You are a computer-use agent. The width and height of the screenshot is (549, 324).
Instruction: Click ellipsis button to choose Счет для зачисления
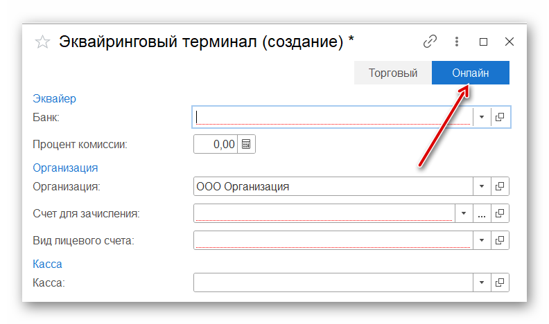[x=482, y=213]
